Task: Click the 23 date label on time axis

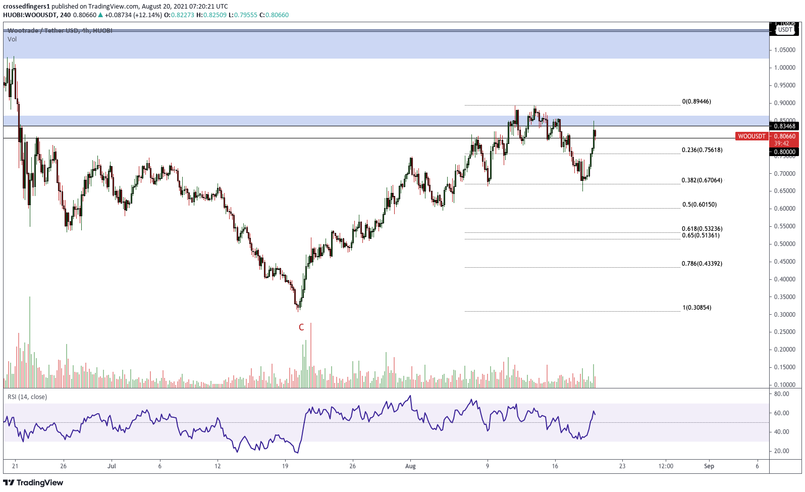Action: (x=622, y=466)
